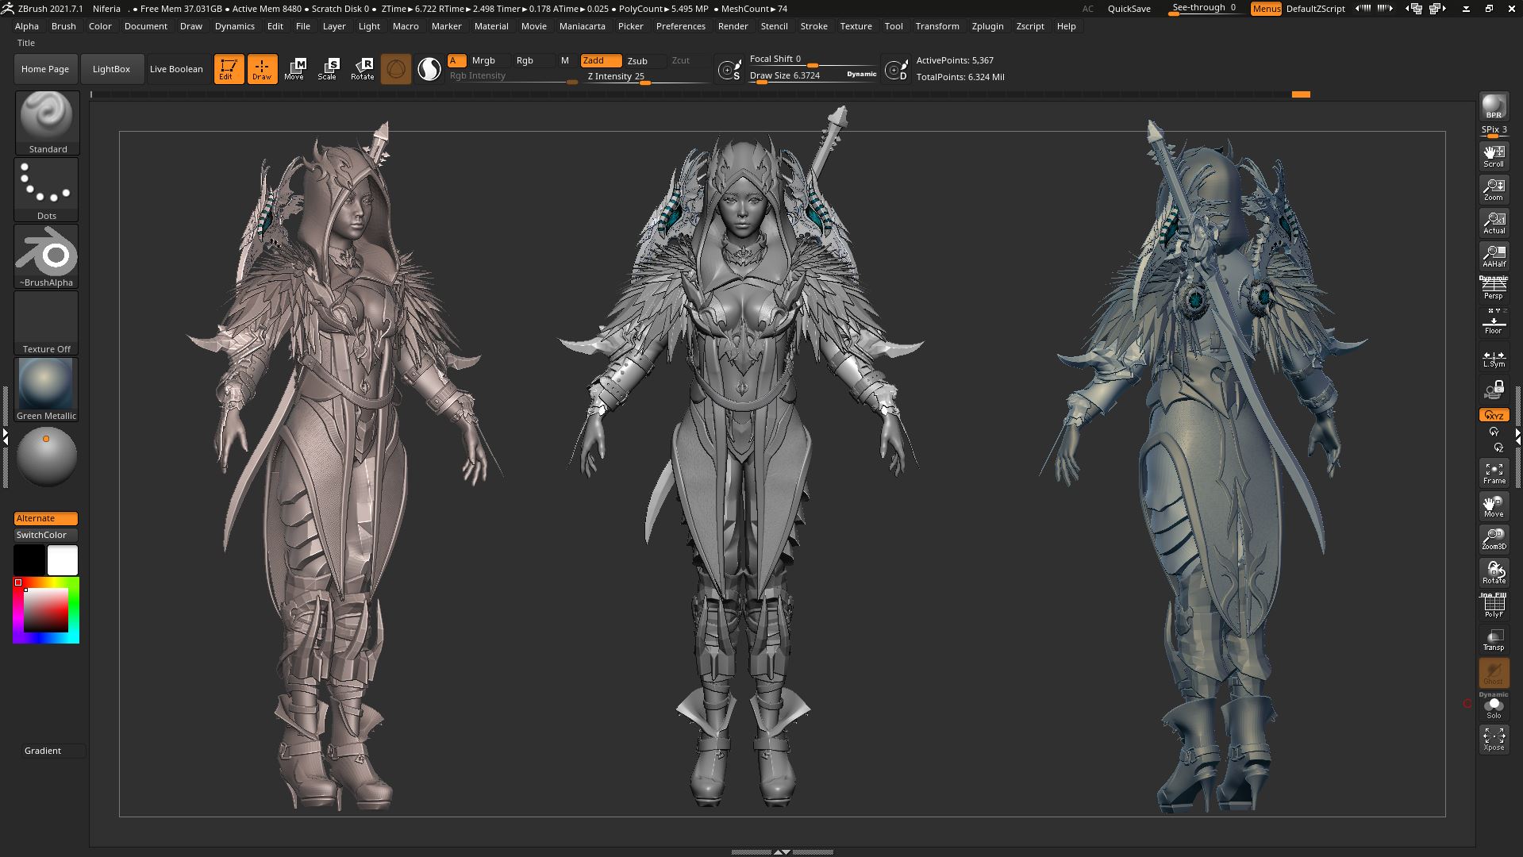1523x857 pixels.
Task: Click the dynamic draw size D icon
Action: pos(896,70)
